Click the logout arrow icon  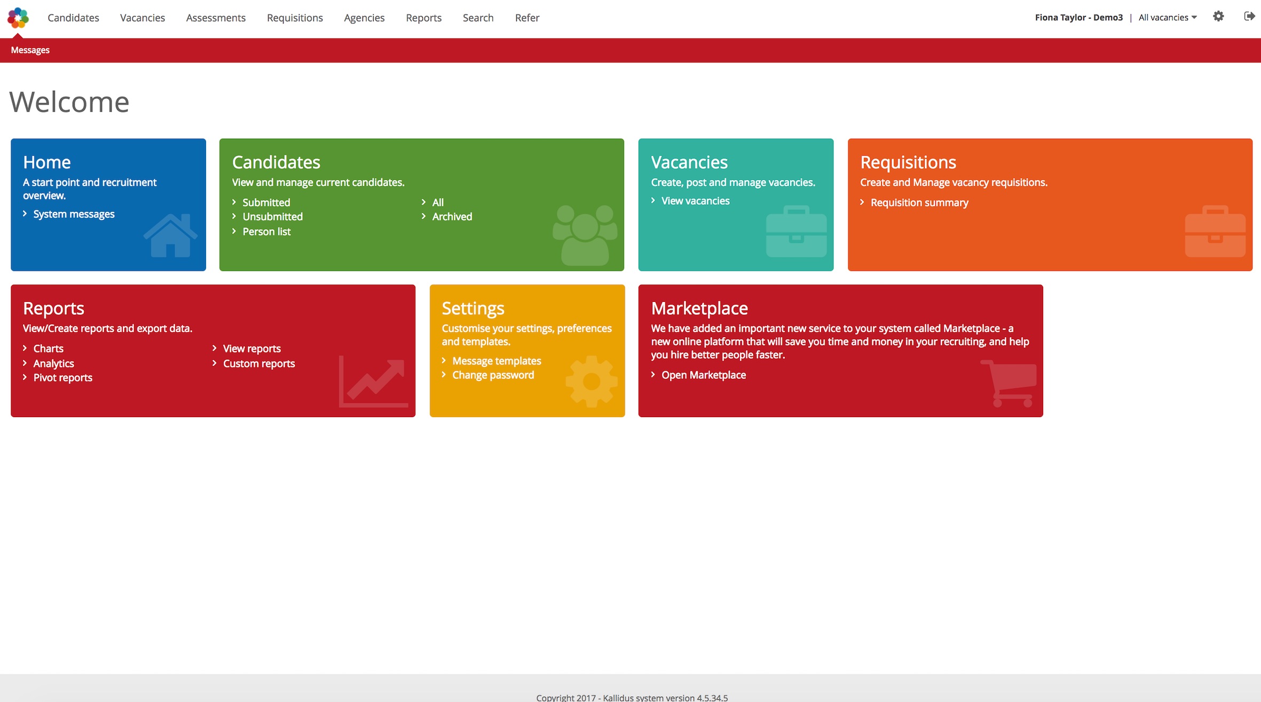click(x=1249, y=17)
